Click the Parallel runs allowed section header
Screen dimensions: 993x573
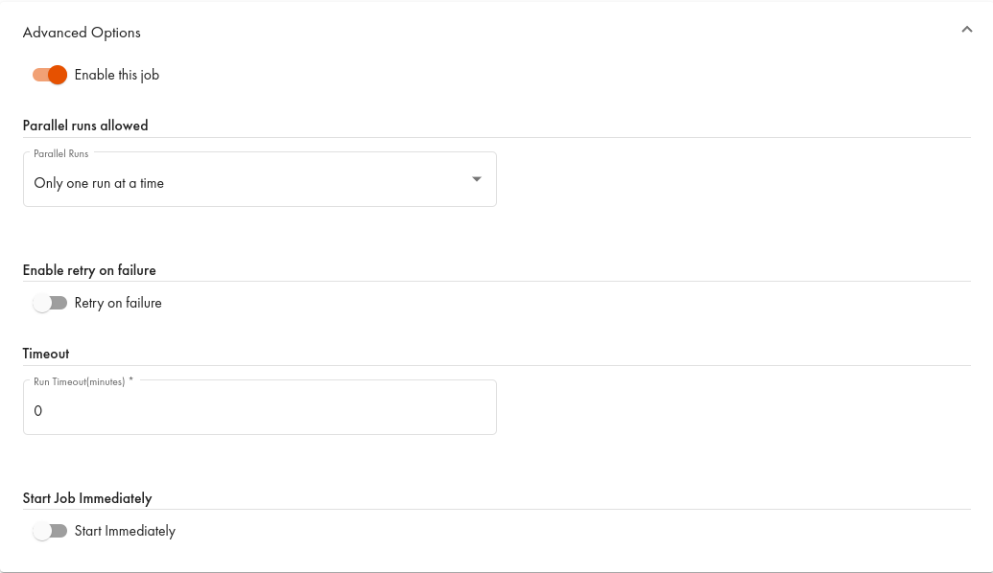[x=85, y=125]
